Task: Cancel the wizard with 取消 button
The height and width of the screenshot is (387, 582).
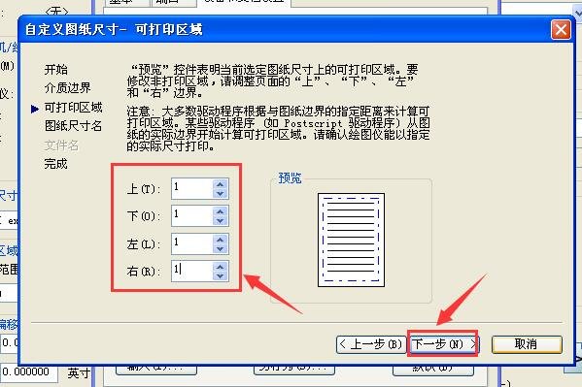Action: coord(527,344)
